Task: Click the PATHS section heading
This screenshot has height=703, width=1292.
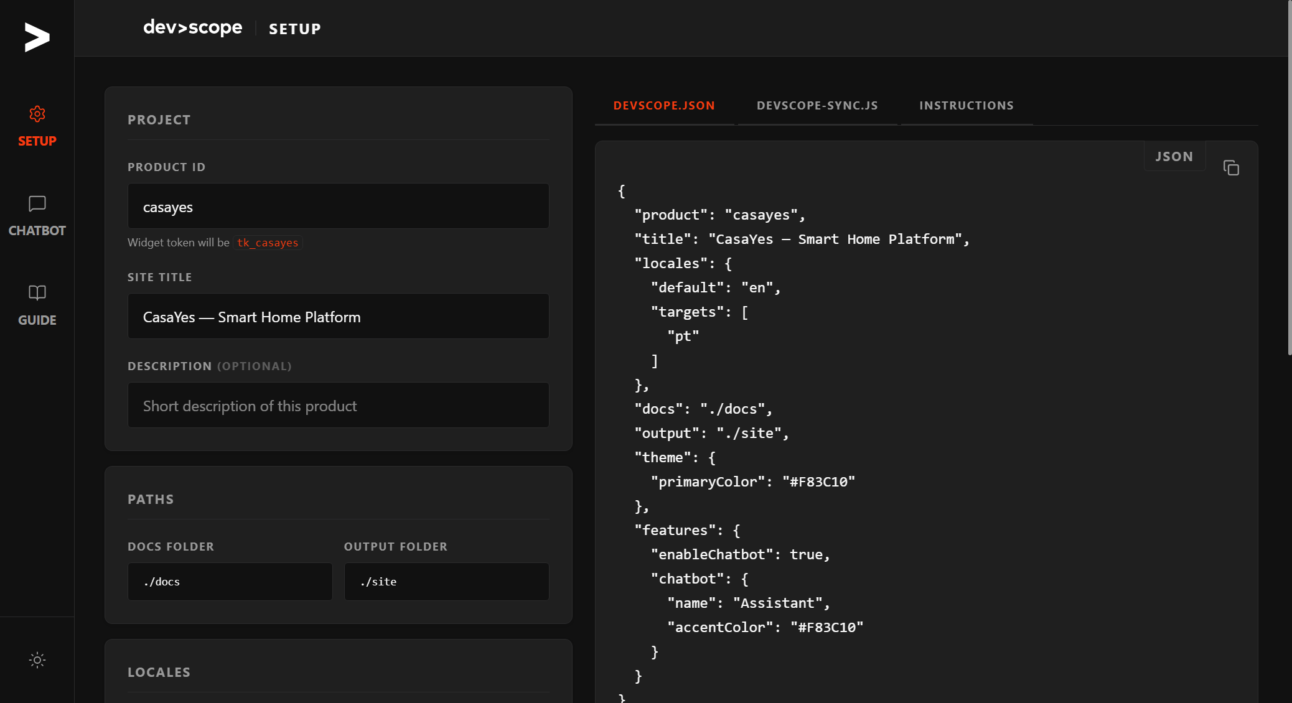Action: click(151, 500)
